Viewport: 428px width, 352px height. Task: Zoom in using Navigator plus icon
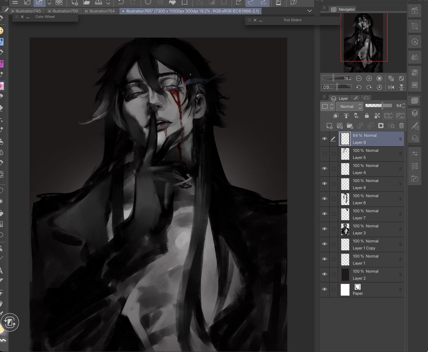(369, 78)
